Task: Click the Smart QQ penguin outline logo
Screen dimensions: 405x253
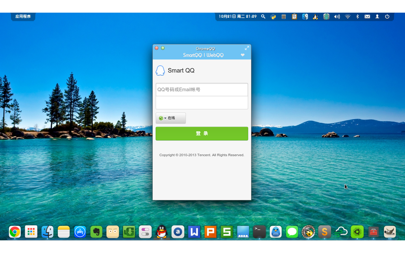Action: (x=160, y=71)
